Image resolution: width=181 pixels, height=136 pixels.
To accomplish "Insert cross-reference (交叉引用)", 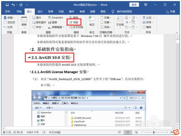I will coord(76,27).
